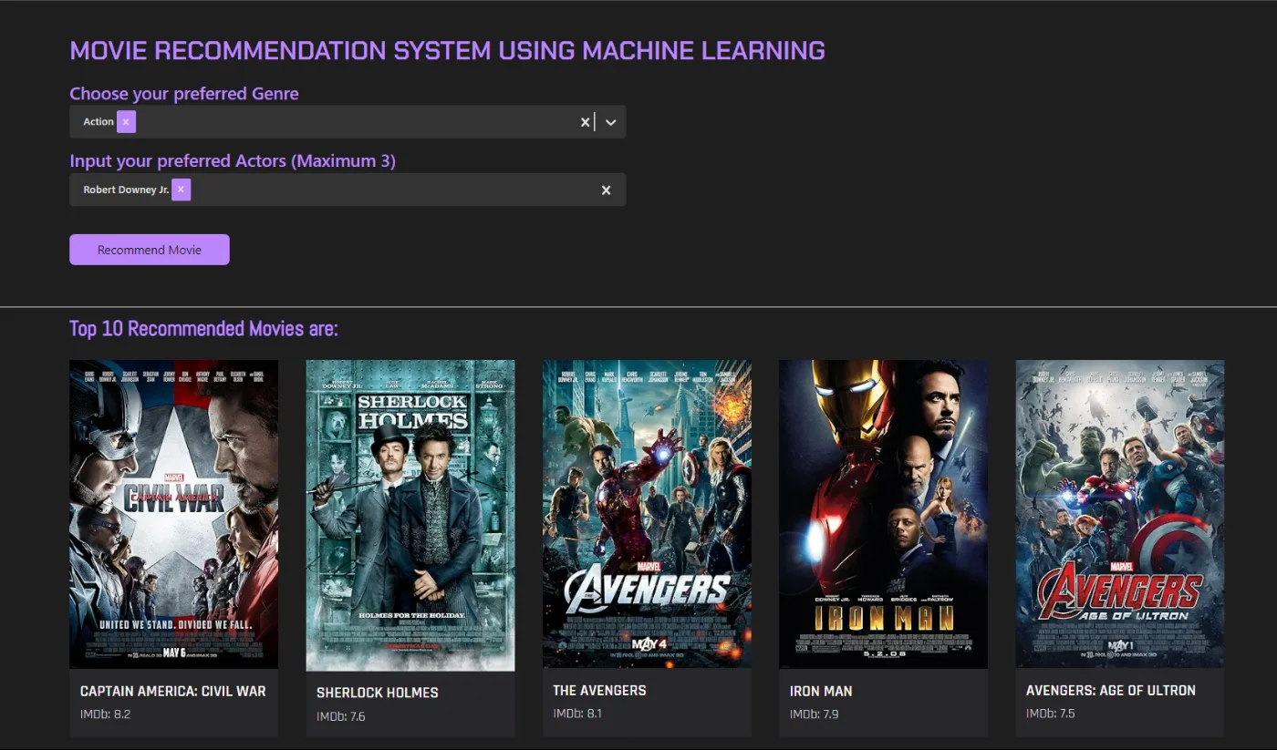Click the IMDb: 8.1 rating
This screenshot has width=1277, height=750.
pyautogui.click(x=577, y=714)
